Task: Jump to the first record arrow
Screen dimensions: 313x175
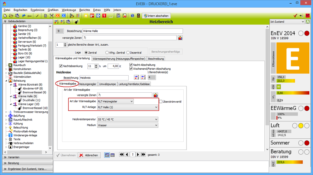Action: point(122,155)
